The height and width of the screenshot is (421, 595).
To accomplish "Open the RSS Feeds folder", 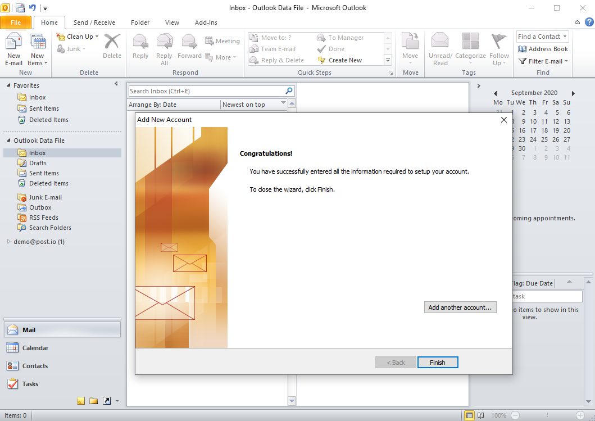I will point(44,218).
